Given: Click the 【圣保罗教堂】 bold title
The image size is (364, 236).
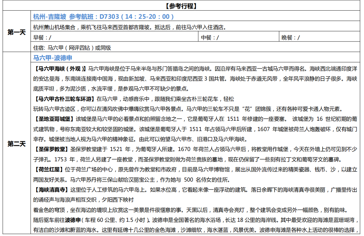Looking at the screenshot, I should [x=51, y=149].
